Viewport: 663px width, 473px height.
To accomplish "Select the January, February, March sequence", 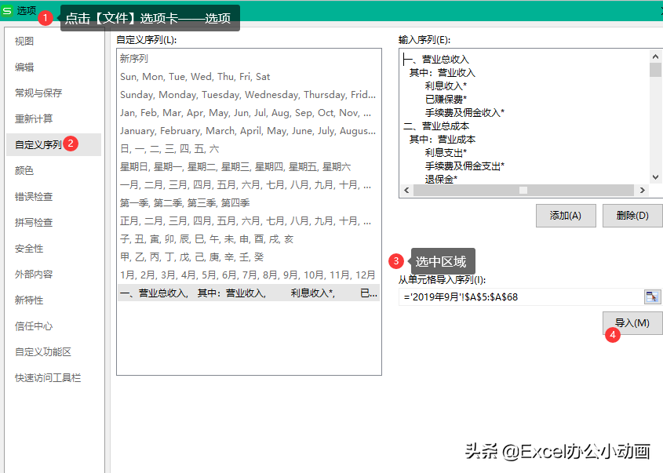I will pyautogui.click(x=249, y=131).
